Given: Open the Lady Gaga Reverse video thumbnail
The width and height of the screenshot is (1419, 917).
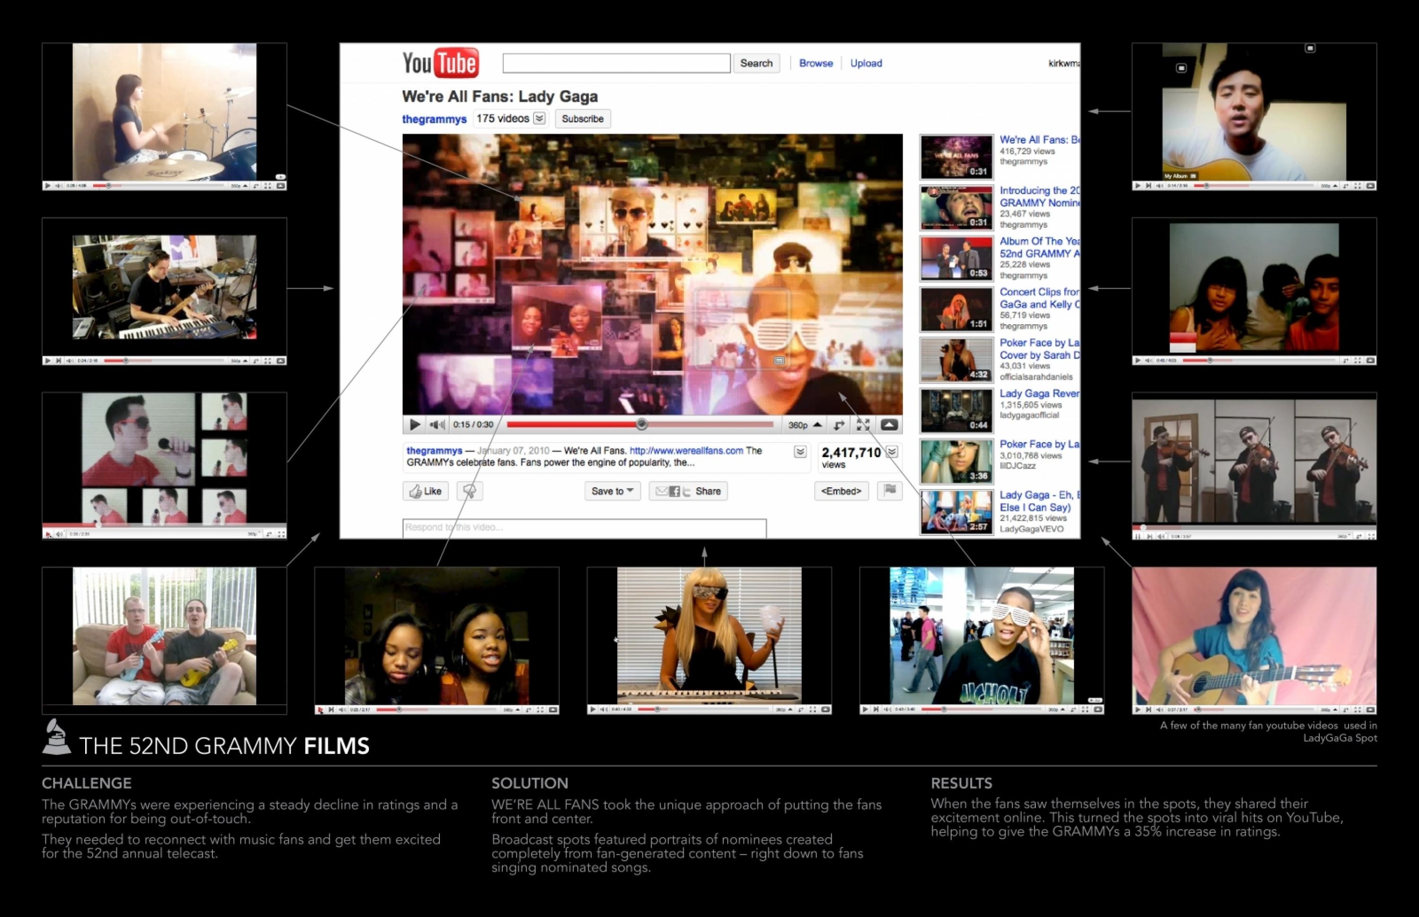Looking at the screenshot, I should [x=956, y=410].
